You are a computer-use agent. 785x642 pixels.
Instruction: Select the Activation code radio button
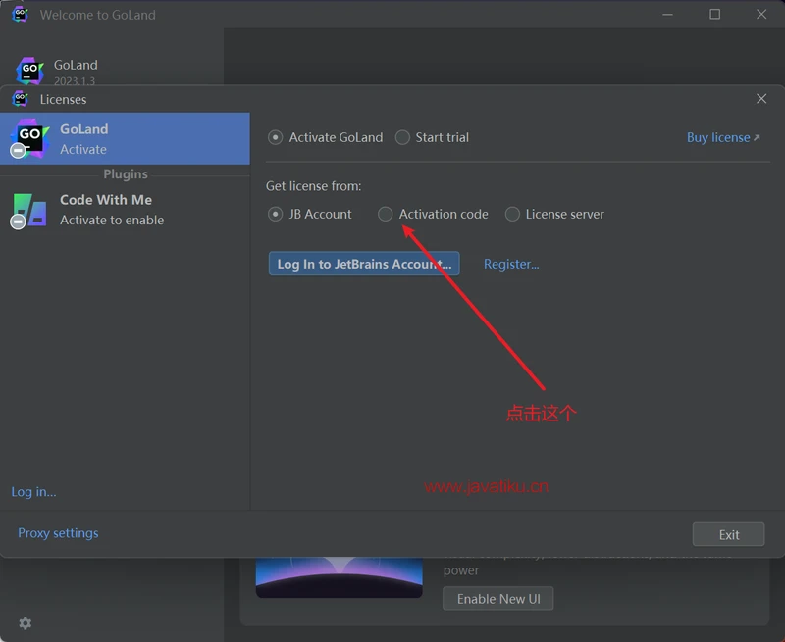point(386,214)
